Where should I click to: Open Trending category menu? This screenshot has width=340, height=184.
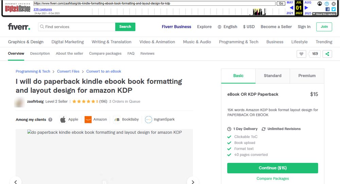(x=324, y=42)
